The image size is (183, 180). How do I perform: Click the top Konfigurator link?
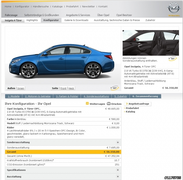point(22,7)
